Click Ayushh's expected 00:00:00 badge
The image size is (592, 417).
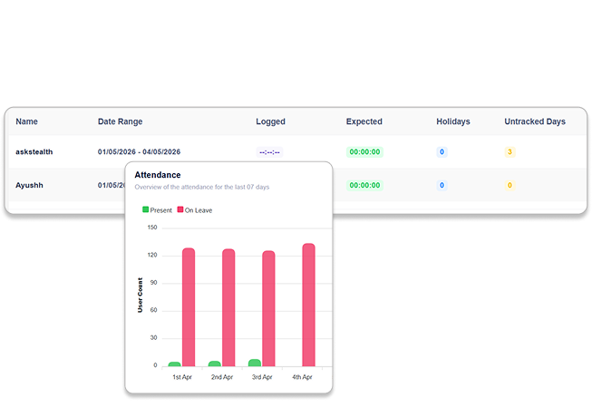pyautogui.click(x=364, y=185)
